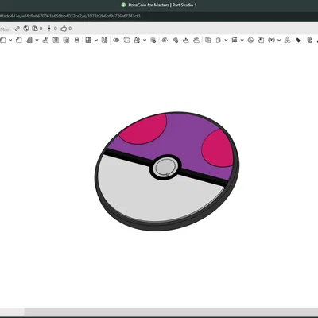Image resolution: width=318 pixels, height=318 pixels.
Task: Select the right pink circle on coin
Action: point(218,149)
